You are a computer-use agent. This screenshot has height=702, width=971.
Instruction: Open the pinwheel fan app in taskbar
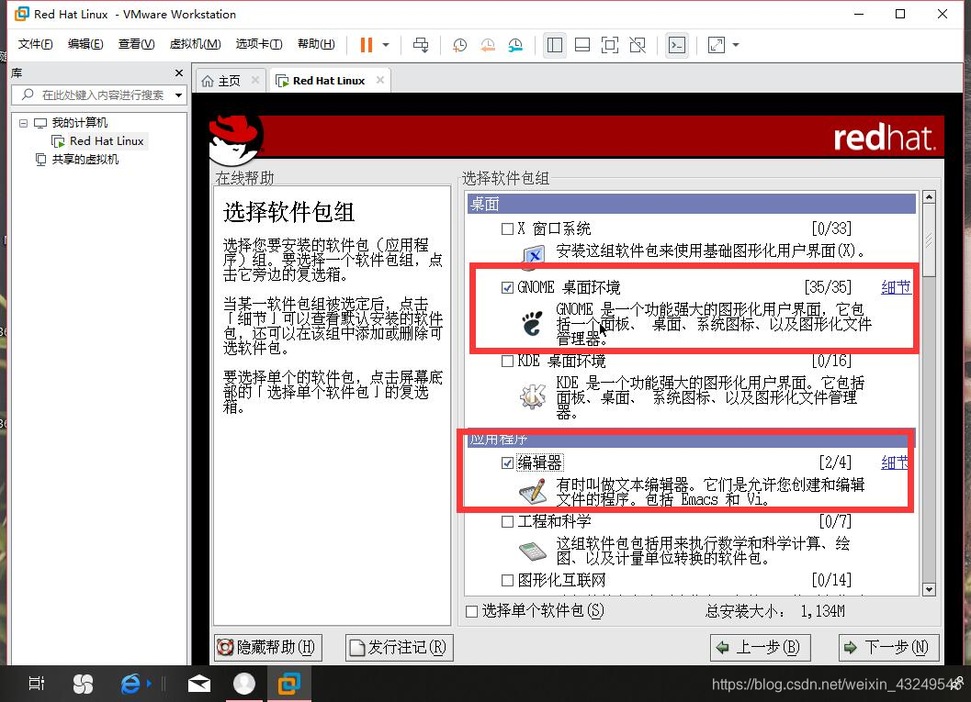83,684
